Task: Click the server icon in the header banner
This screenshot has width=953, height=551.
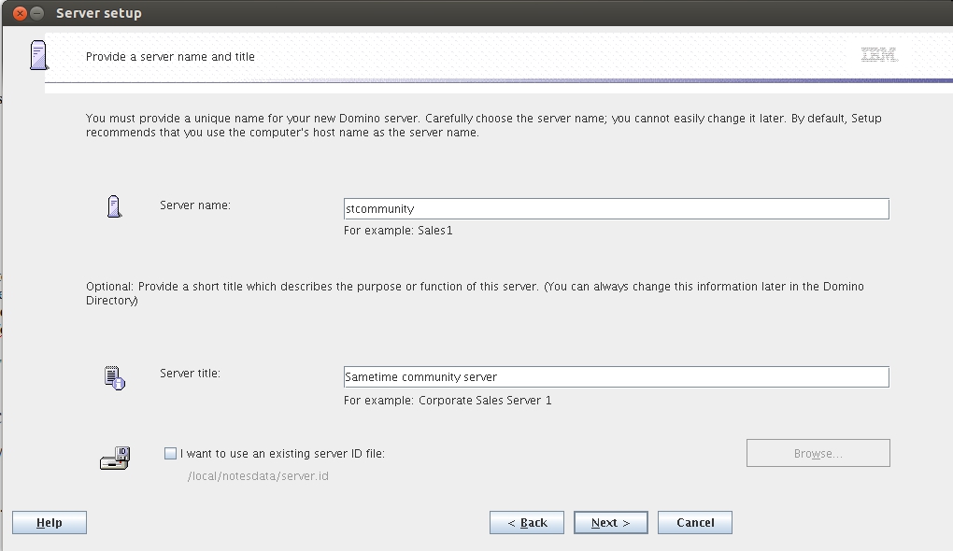Action: (37, 55)
